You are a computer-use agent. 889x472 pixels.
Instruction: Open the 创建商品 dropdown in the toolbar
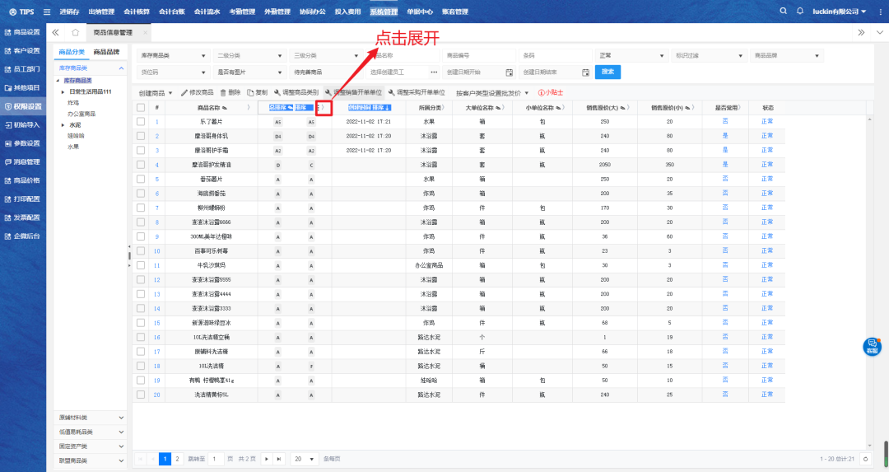[156, 93]
